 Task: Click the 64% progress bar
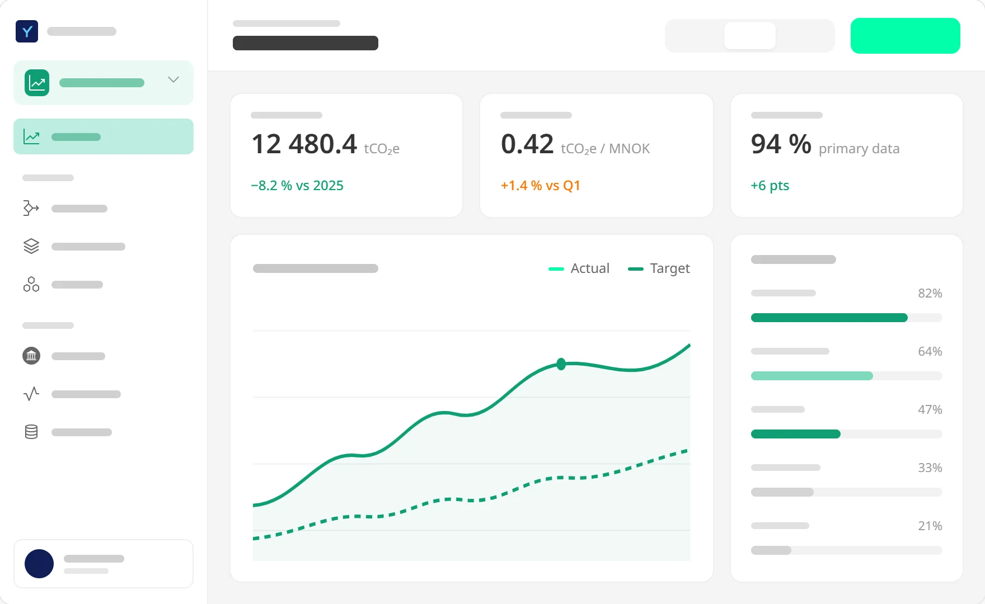click(x=846, y=376)
